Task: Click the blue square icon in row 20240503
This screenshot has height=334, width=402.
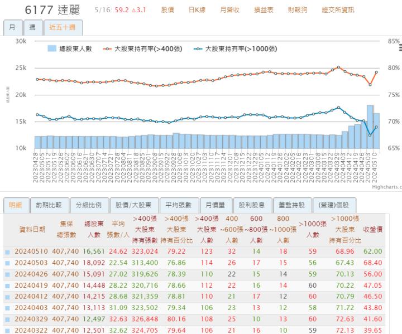Action: point(7,263)
